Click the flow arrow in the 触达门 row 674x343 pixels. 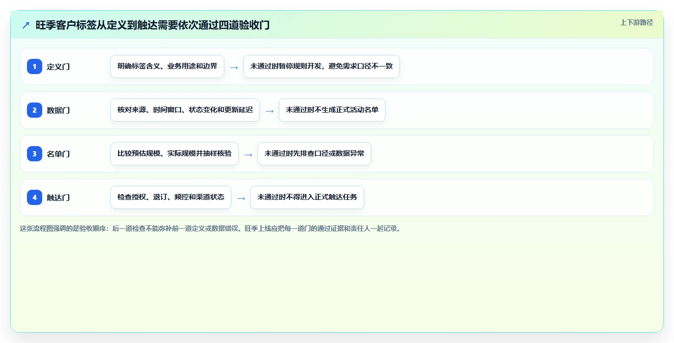click(241, 198)
